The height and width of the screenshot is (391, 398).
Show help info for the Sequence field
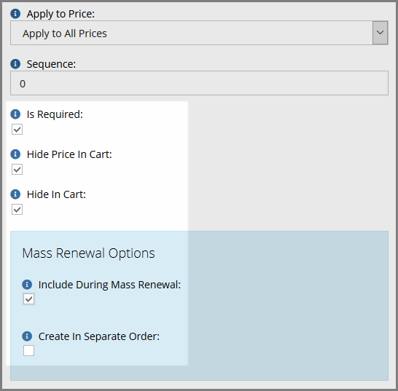pos(15,64)
